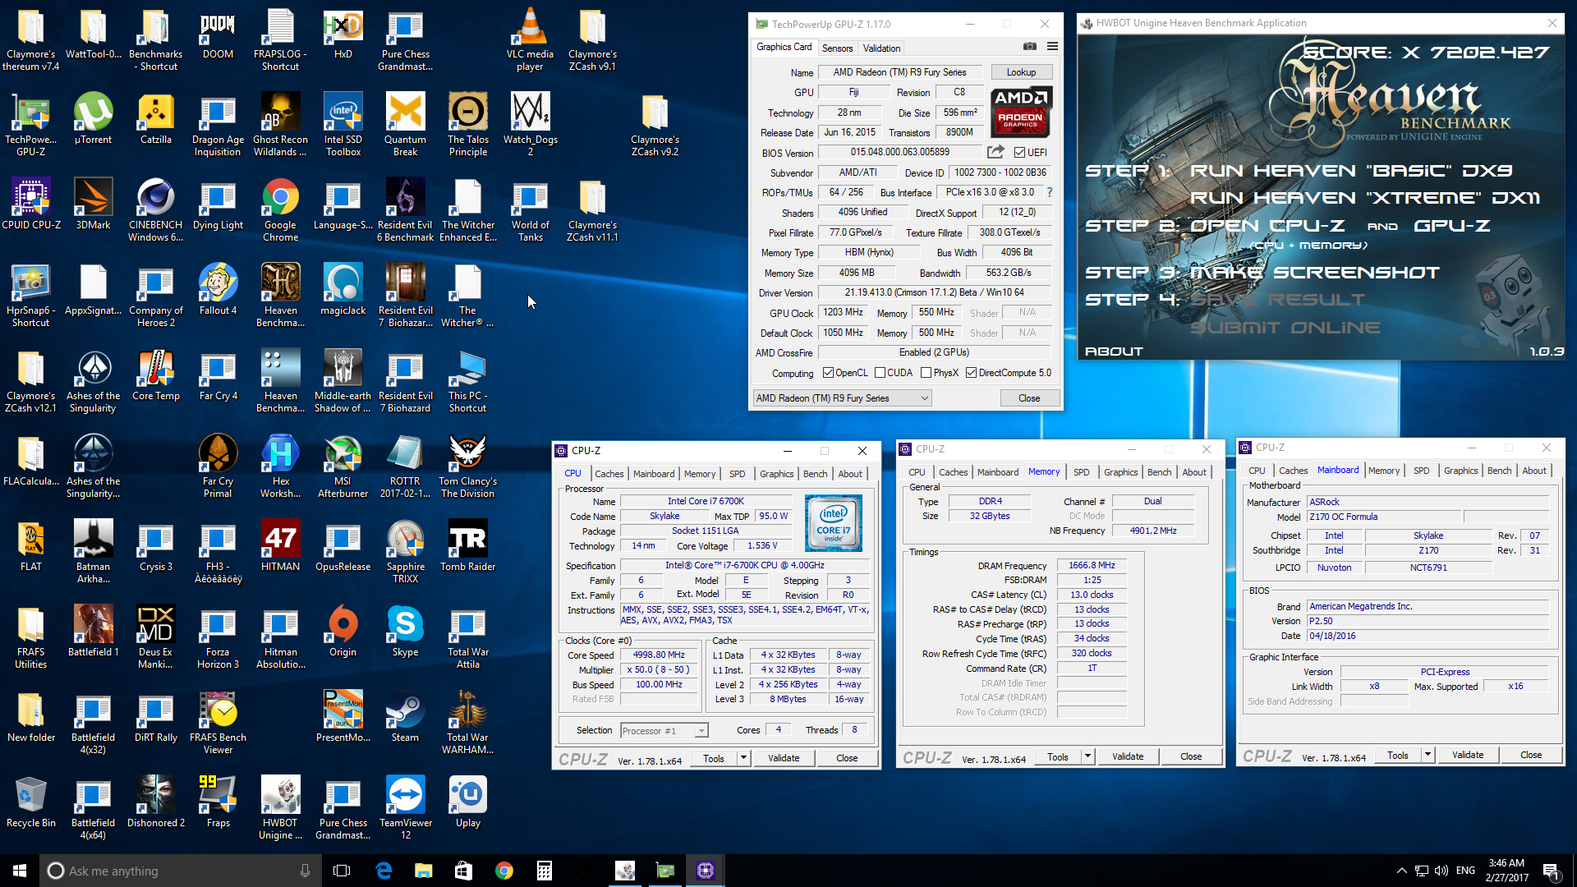Toggle the PhysX checkbox
The width and height of the screenshot is (1577, 887).
pos(926,373)
